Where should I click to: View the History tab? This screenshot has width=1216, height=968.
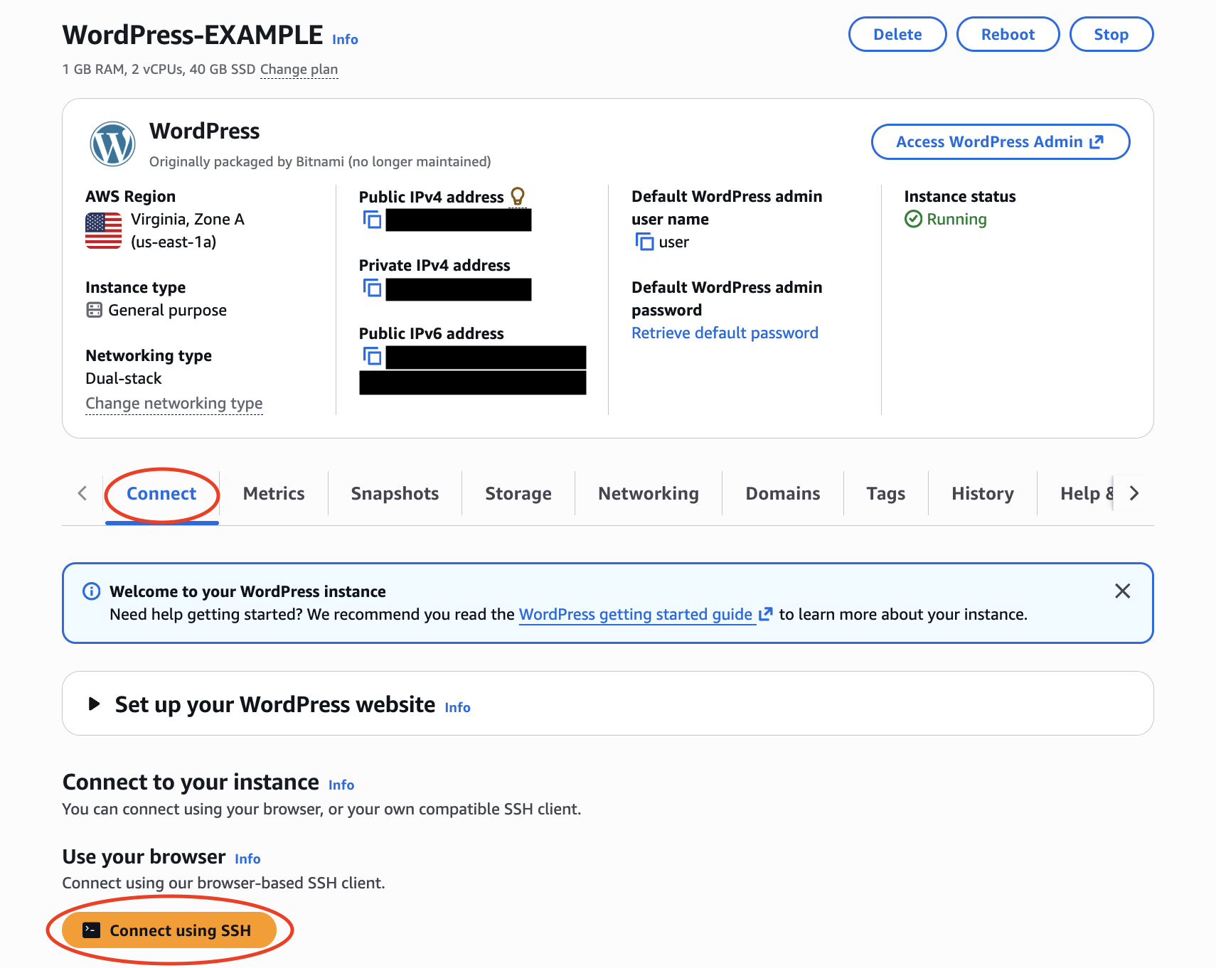(983, 493)
